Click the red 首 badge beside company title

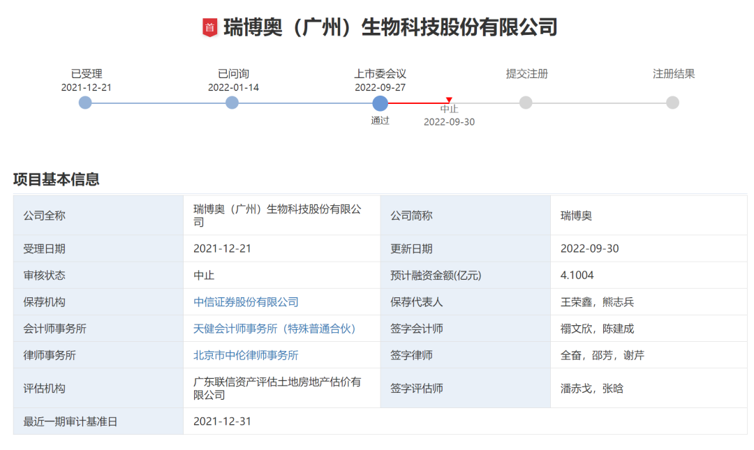click(x=209, y=28)
